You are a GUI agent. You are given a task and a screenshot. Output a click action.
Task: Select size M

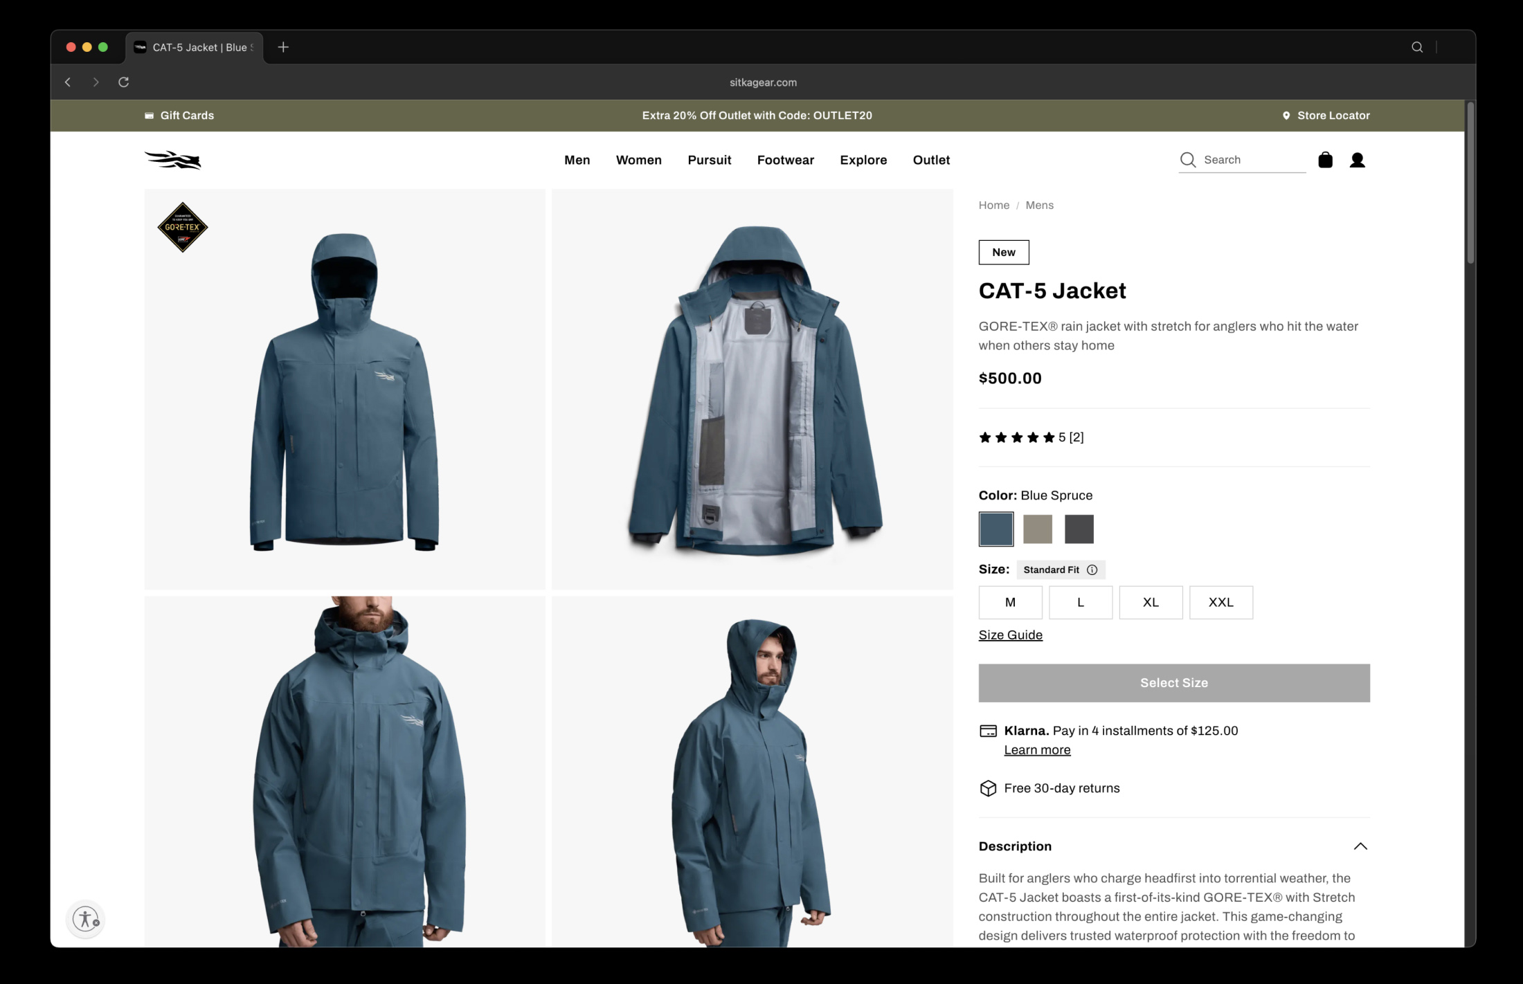coord(1010,602)
